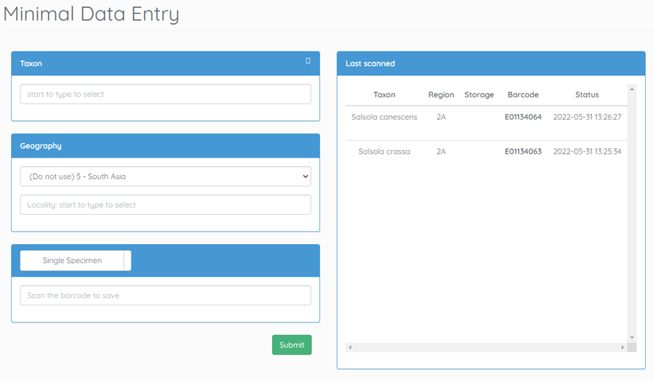Click region 2A in Salsola canescens row
This screenshot has width=654, height=381.
click(x=441, y=117)
